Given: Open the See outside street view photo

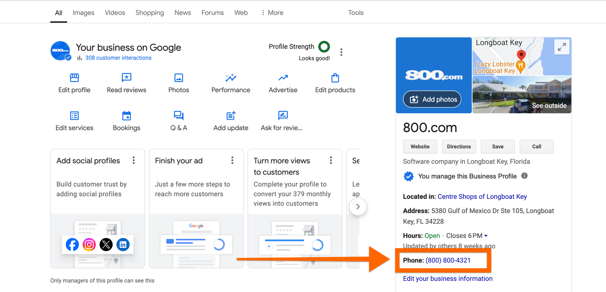Looking at the screenshot, I should click(x=522, y=95).
